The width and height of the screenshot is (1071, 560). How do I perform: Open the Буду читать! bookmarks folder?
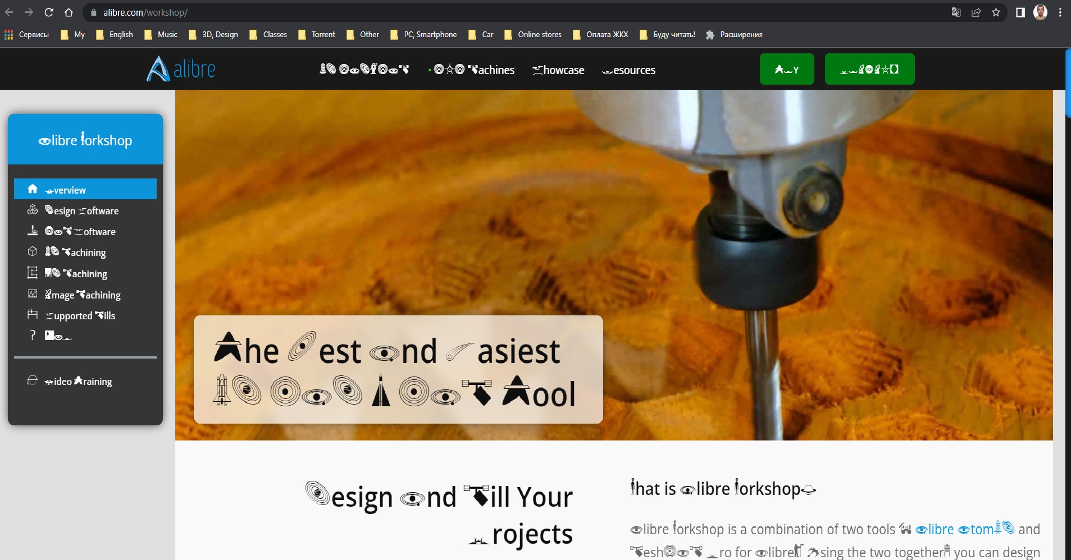(668, 35)
